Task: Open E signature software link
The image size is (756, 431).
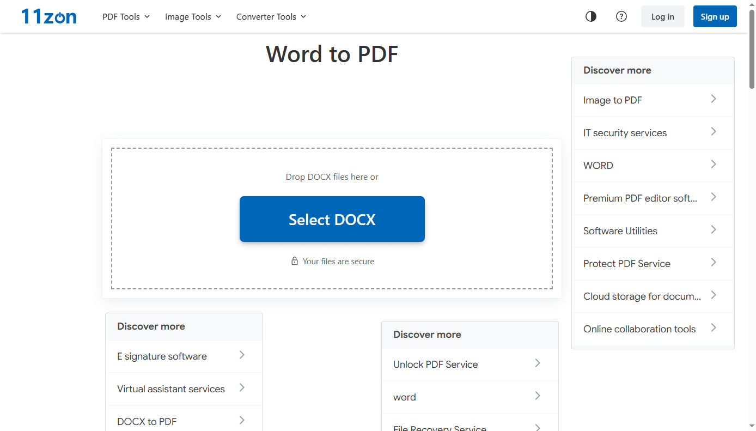Action: tap(162, 356)
